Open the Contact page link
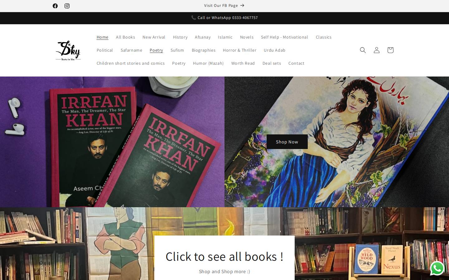Image resolution: width=449 pixels, height=280 pixels. tap(296, 63)
